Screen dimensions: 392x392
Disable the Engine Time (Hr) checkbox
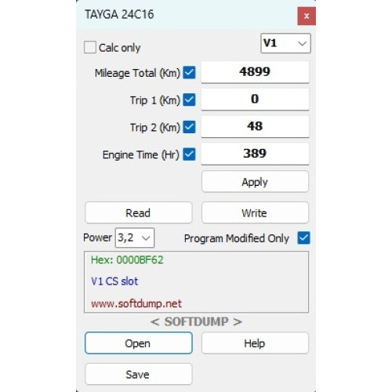(x=189, y=154)
